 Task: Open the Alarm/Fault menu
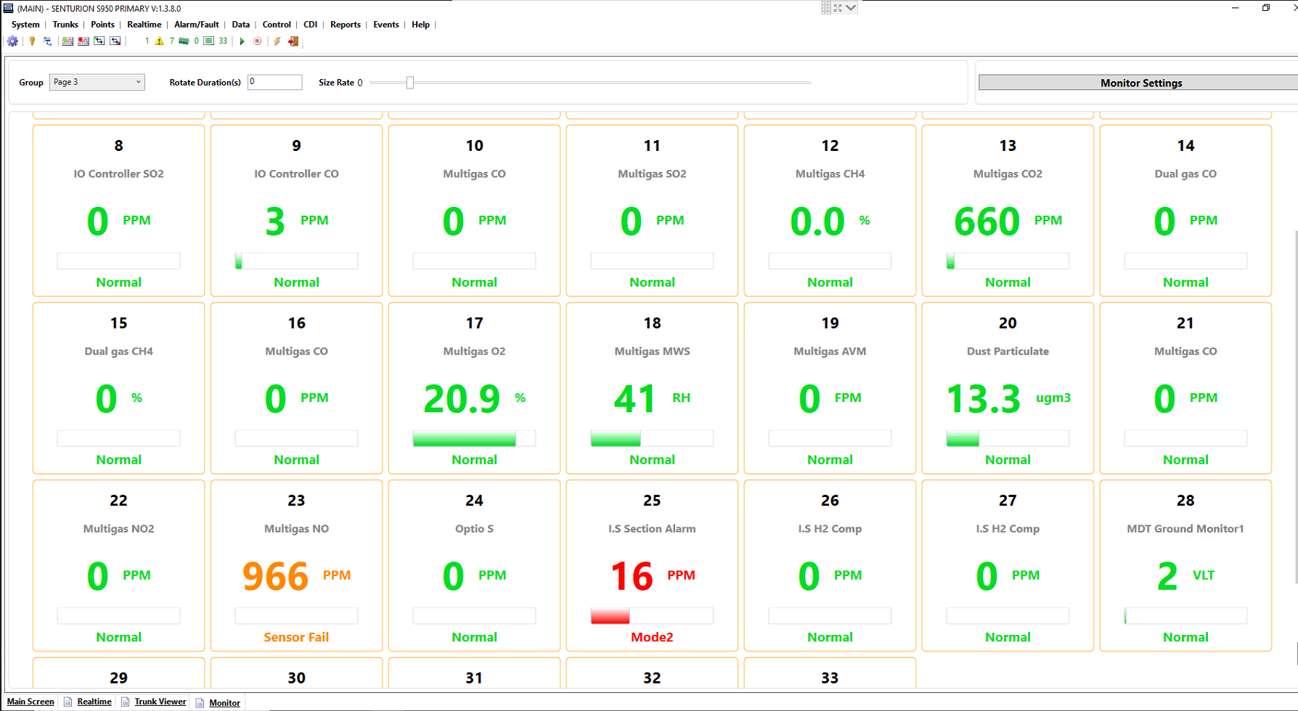click(196, 25)
